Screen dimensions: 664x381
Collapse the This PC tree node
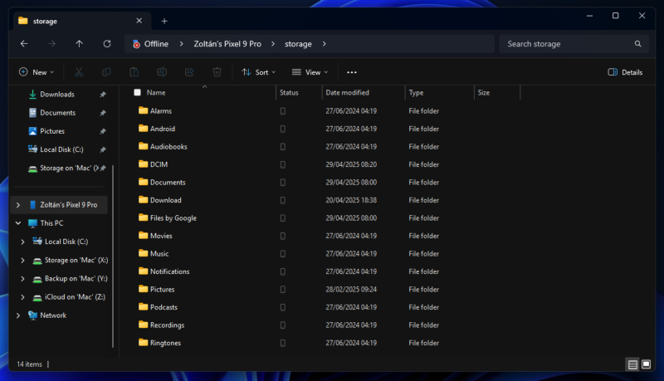point(18,223)
